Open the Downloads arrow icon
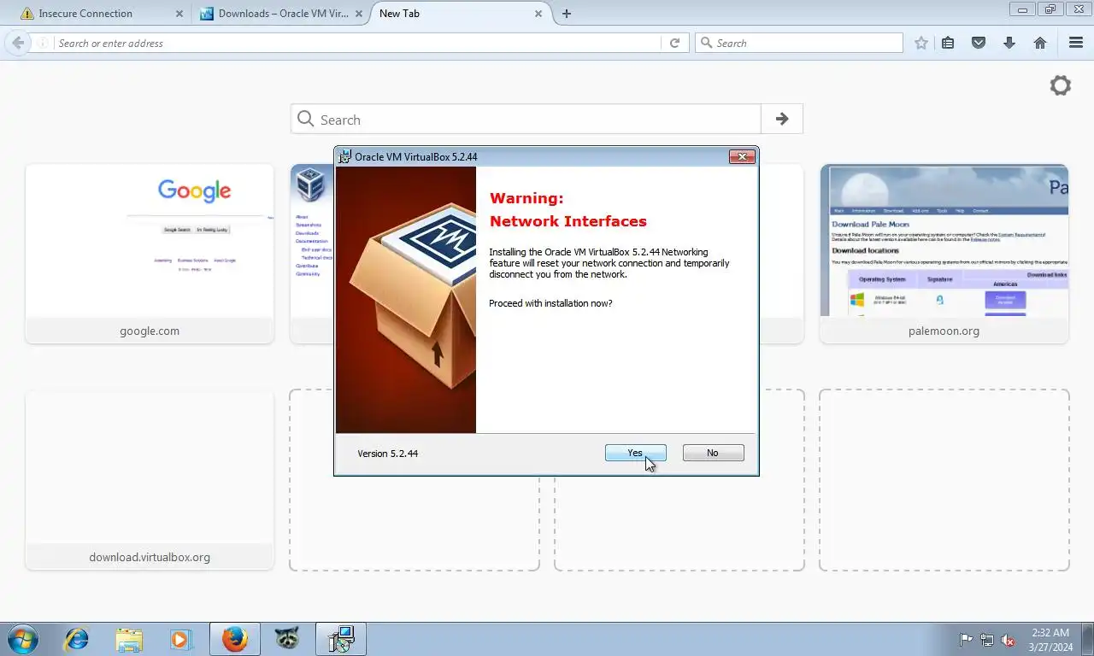1094x656 pixels. tap(1009, 43)
